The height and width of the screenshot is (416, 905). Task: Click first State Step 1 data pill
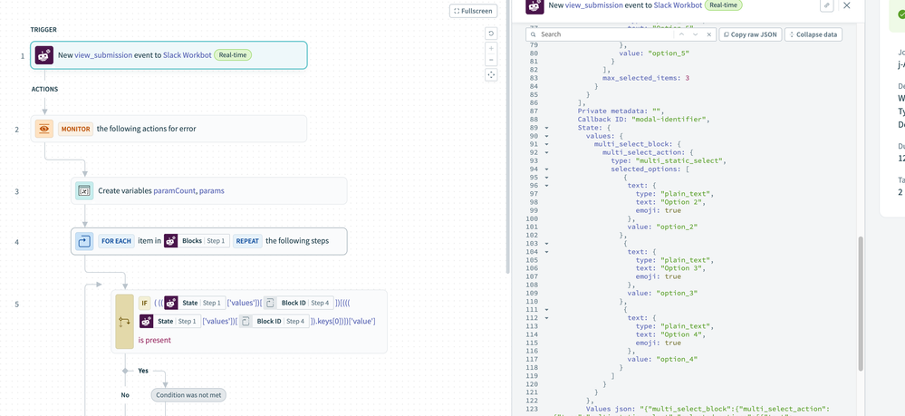click(x=194, y=303)
